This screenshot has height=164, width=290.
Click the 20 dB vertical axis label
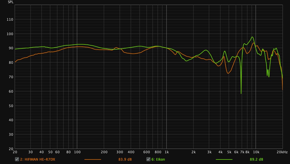coord(11,149)
